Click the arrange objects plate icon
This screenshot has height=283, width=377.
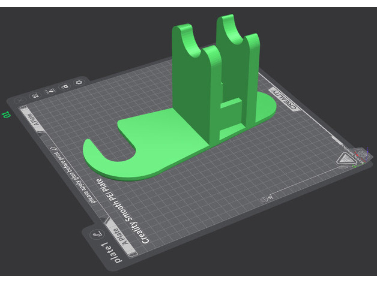[34, 95]
